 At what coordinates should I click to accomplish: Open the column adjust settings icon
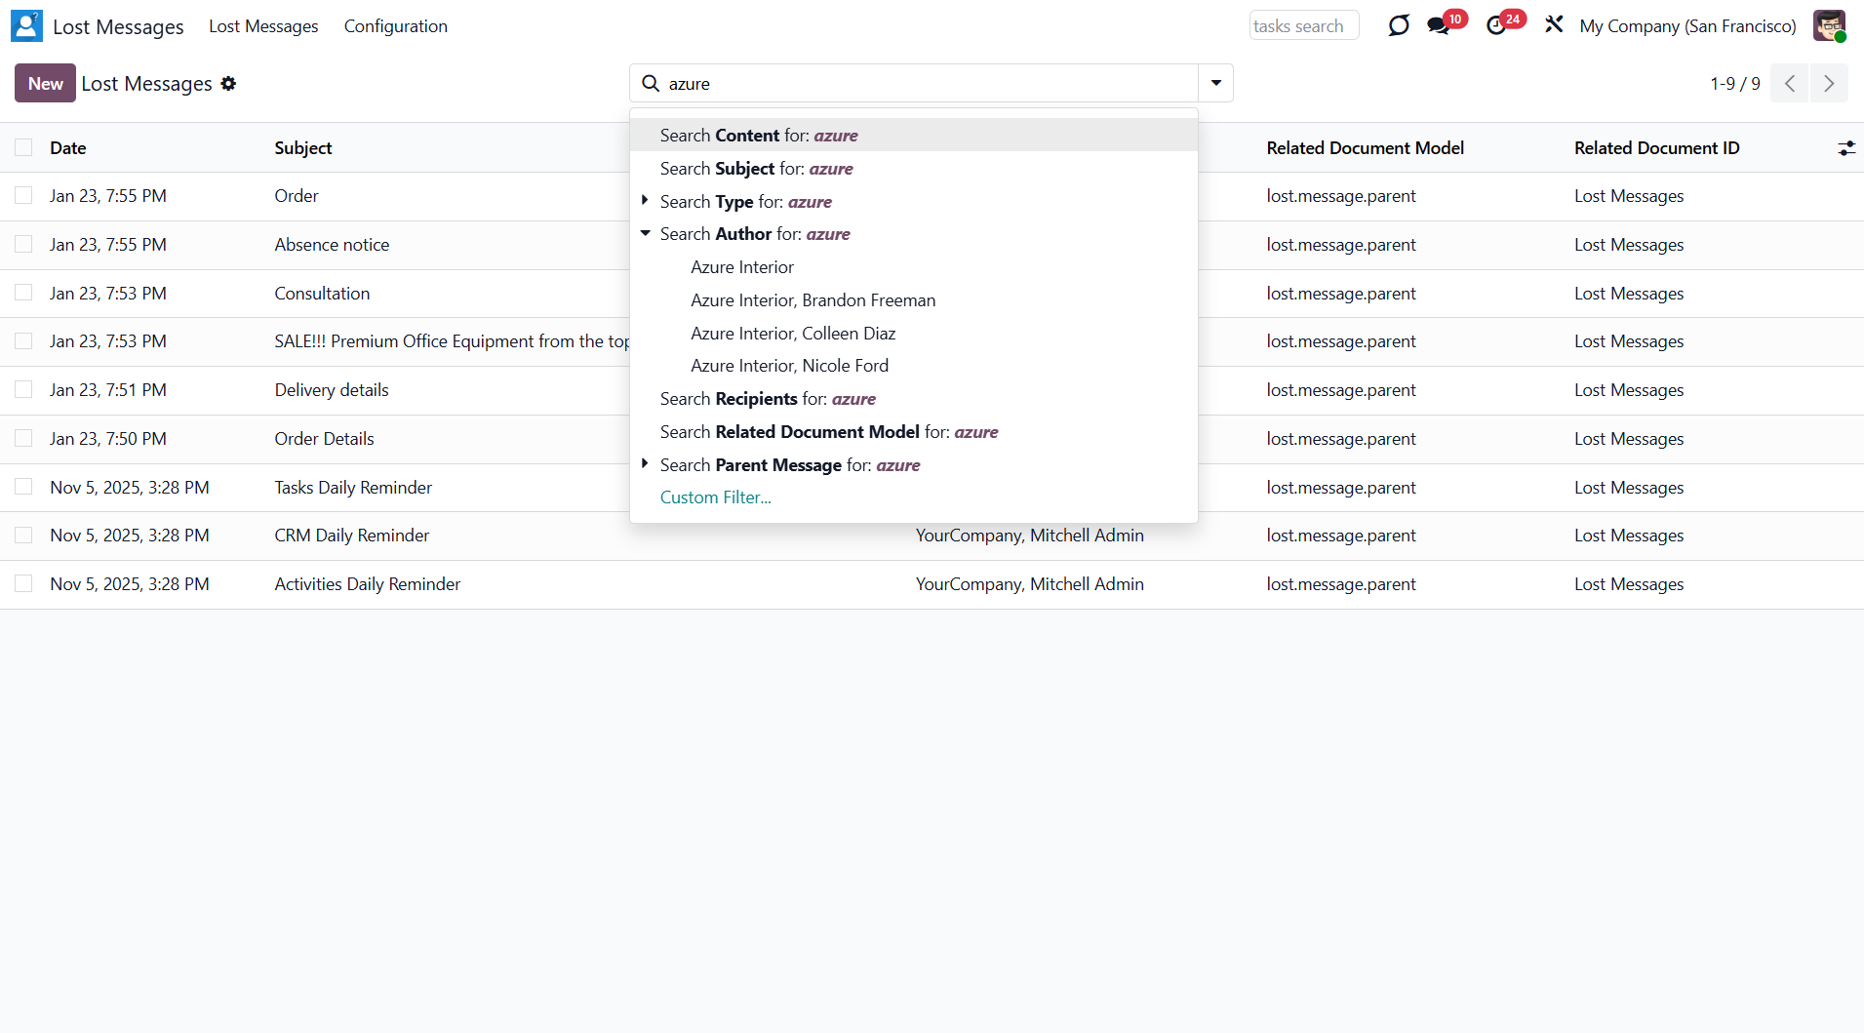[x=1845, y=148]
